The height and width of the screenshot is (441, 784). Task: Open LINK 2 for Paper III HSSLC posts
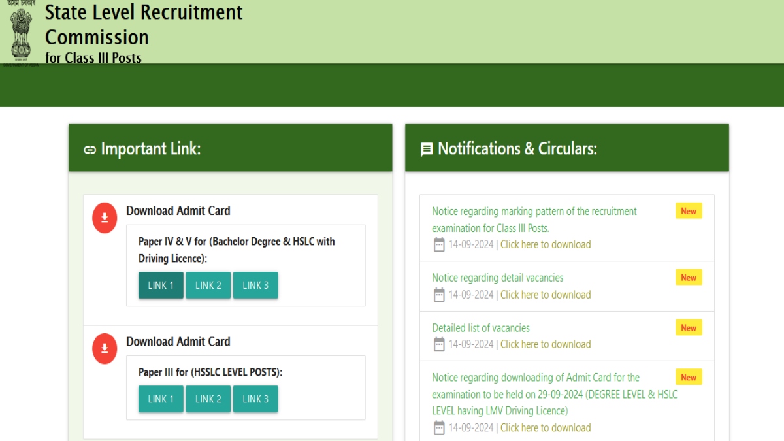pos(208,399)
